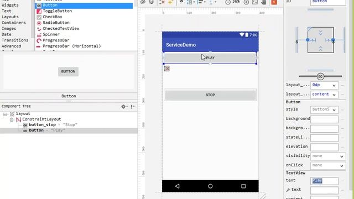Open the onClick dropdown
The image size is (354, 199).
click(x=328, y=165)
